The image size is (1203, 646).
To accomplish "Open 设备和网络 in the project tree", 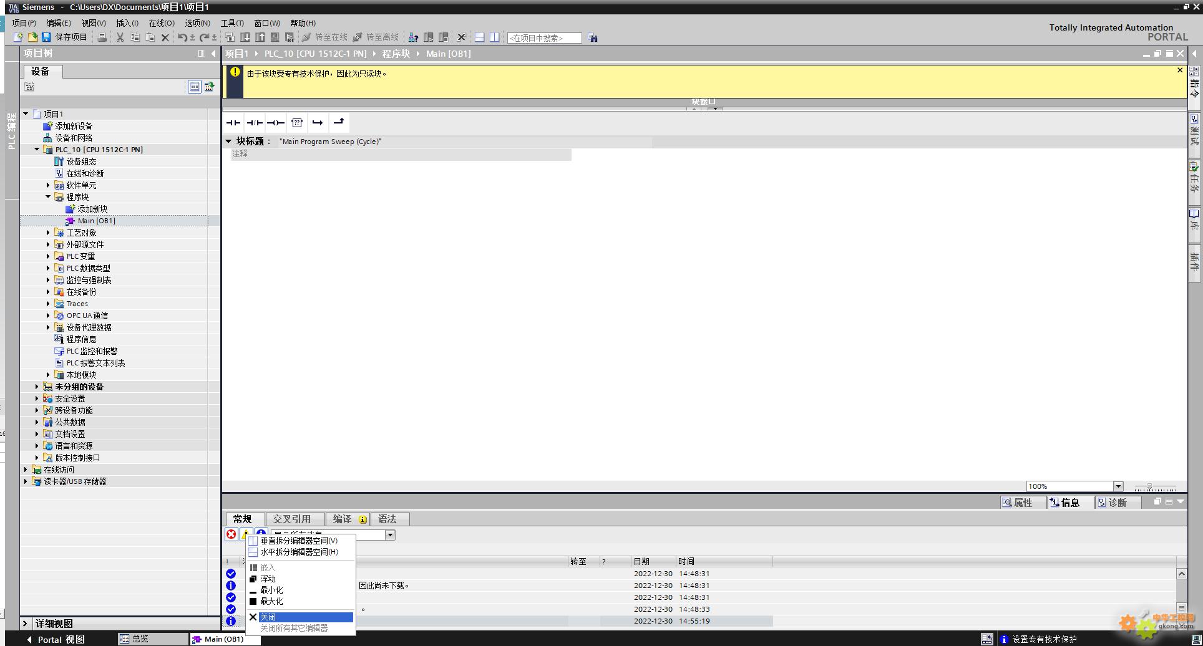I will (x=74, y=138).
